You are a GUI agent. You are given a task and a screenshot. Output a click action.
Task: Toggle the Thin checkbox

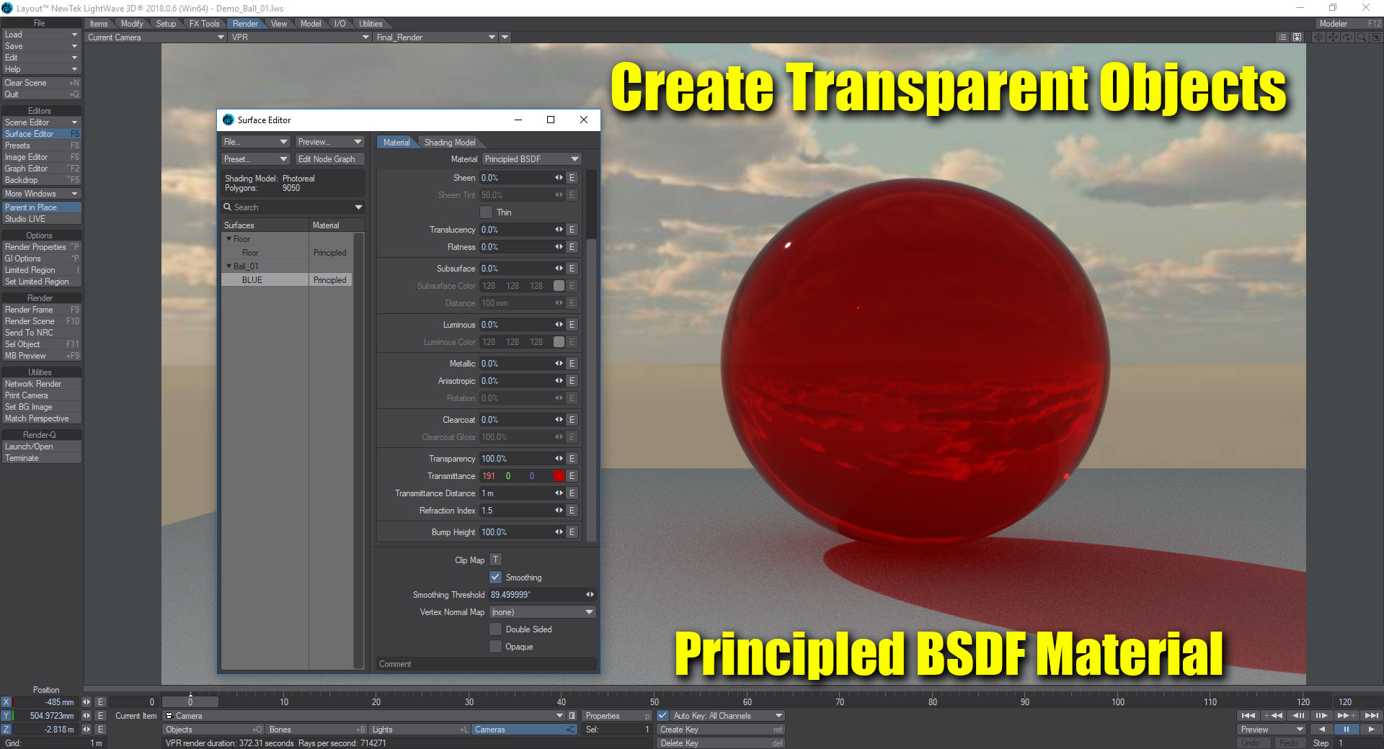487,212
